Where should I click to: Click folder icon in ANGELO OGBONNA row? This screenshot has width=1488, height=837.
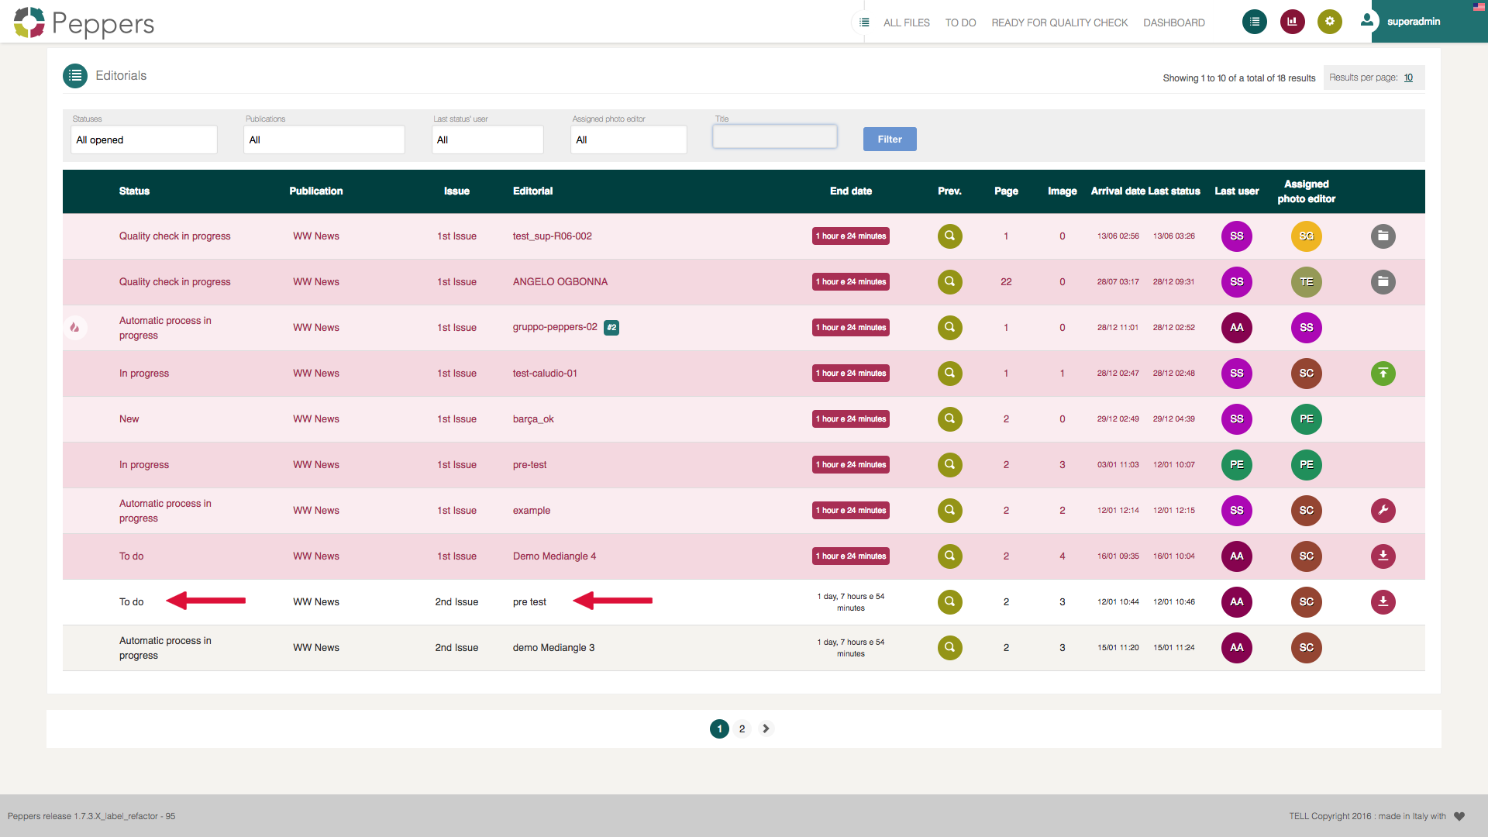[x=1383, y=282]
